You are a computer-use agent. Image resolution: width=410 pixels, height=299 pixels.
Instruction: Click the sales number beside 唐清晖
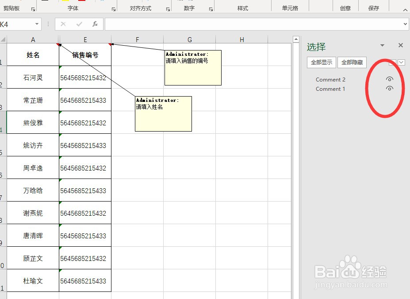(x=85, y=235)
